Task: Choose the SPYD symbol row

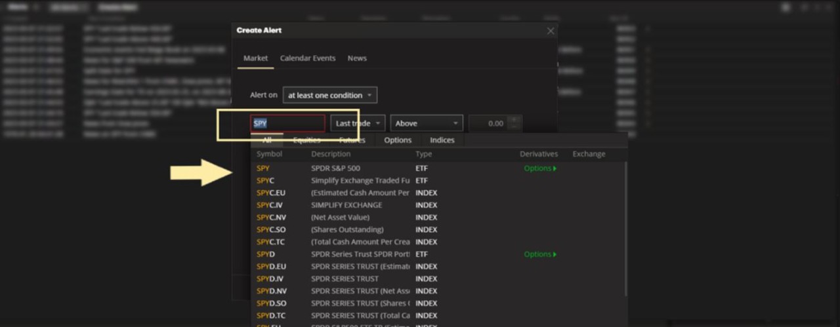Action: point(438,254)
